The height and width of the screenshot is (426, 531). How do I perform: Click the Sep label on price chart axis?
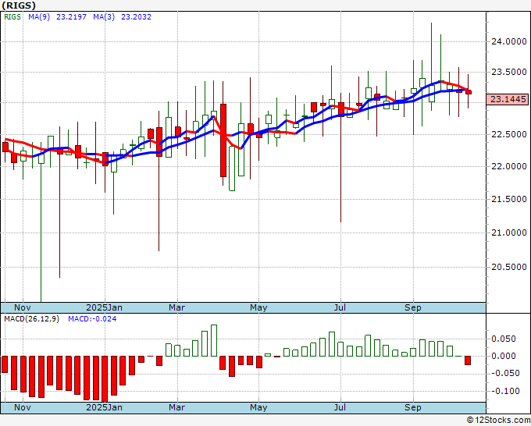pos(413,307)
